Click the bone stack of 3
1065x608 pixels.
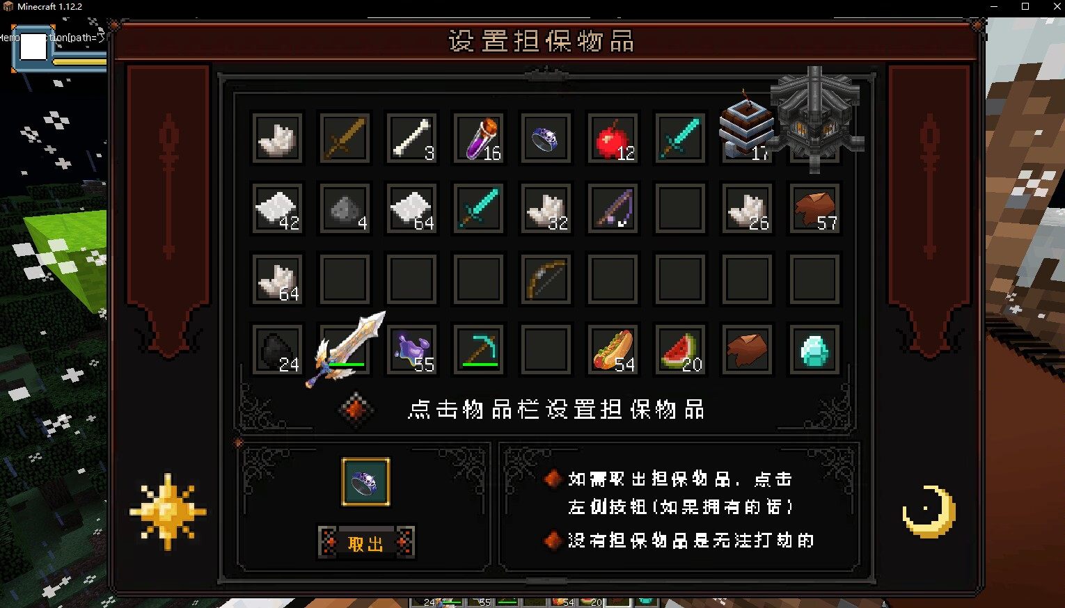[411, 138]
